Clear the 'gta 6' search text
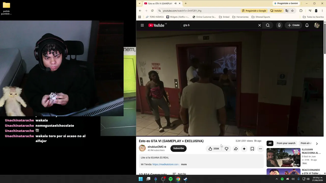The width and height of the screenshot is (326, 183). point(260,25)
